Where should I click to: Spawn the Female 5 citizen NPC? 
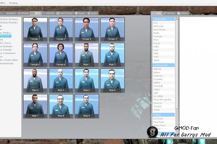point(35,55)
